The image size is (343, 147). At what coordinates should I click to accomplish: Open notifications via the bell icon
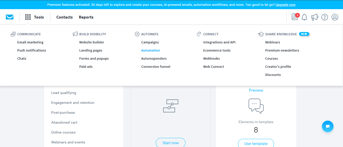coord(304,17)
